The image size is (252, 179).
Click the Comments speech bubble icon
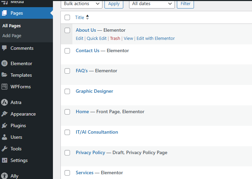(x=4, y=48)
